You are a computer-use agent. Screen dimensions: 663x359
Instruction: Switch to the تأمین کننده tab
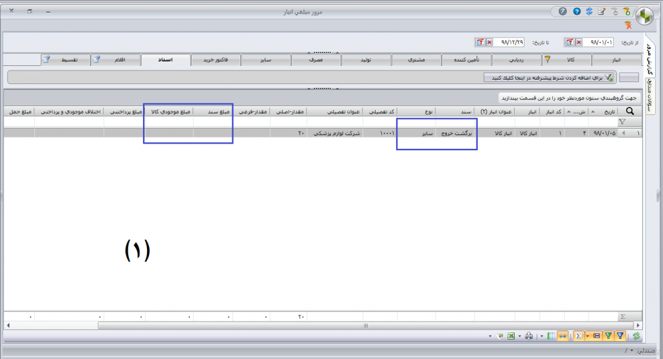[466, 60]
